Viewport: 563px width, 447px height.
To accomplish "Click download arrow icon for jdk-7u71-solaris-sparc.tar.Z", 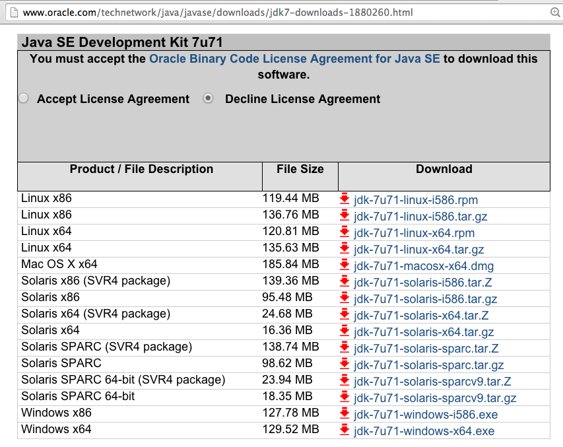I will click(x=345, y=347).
